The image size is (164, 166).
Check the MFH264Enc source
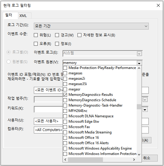(65, 111)
